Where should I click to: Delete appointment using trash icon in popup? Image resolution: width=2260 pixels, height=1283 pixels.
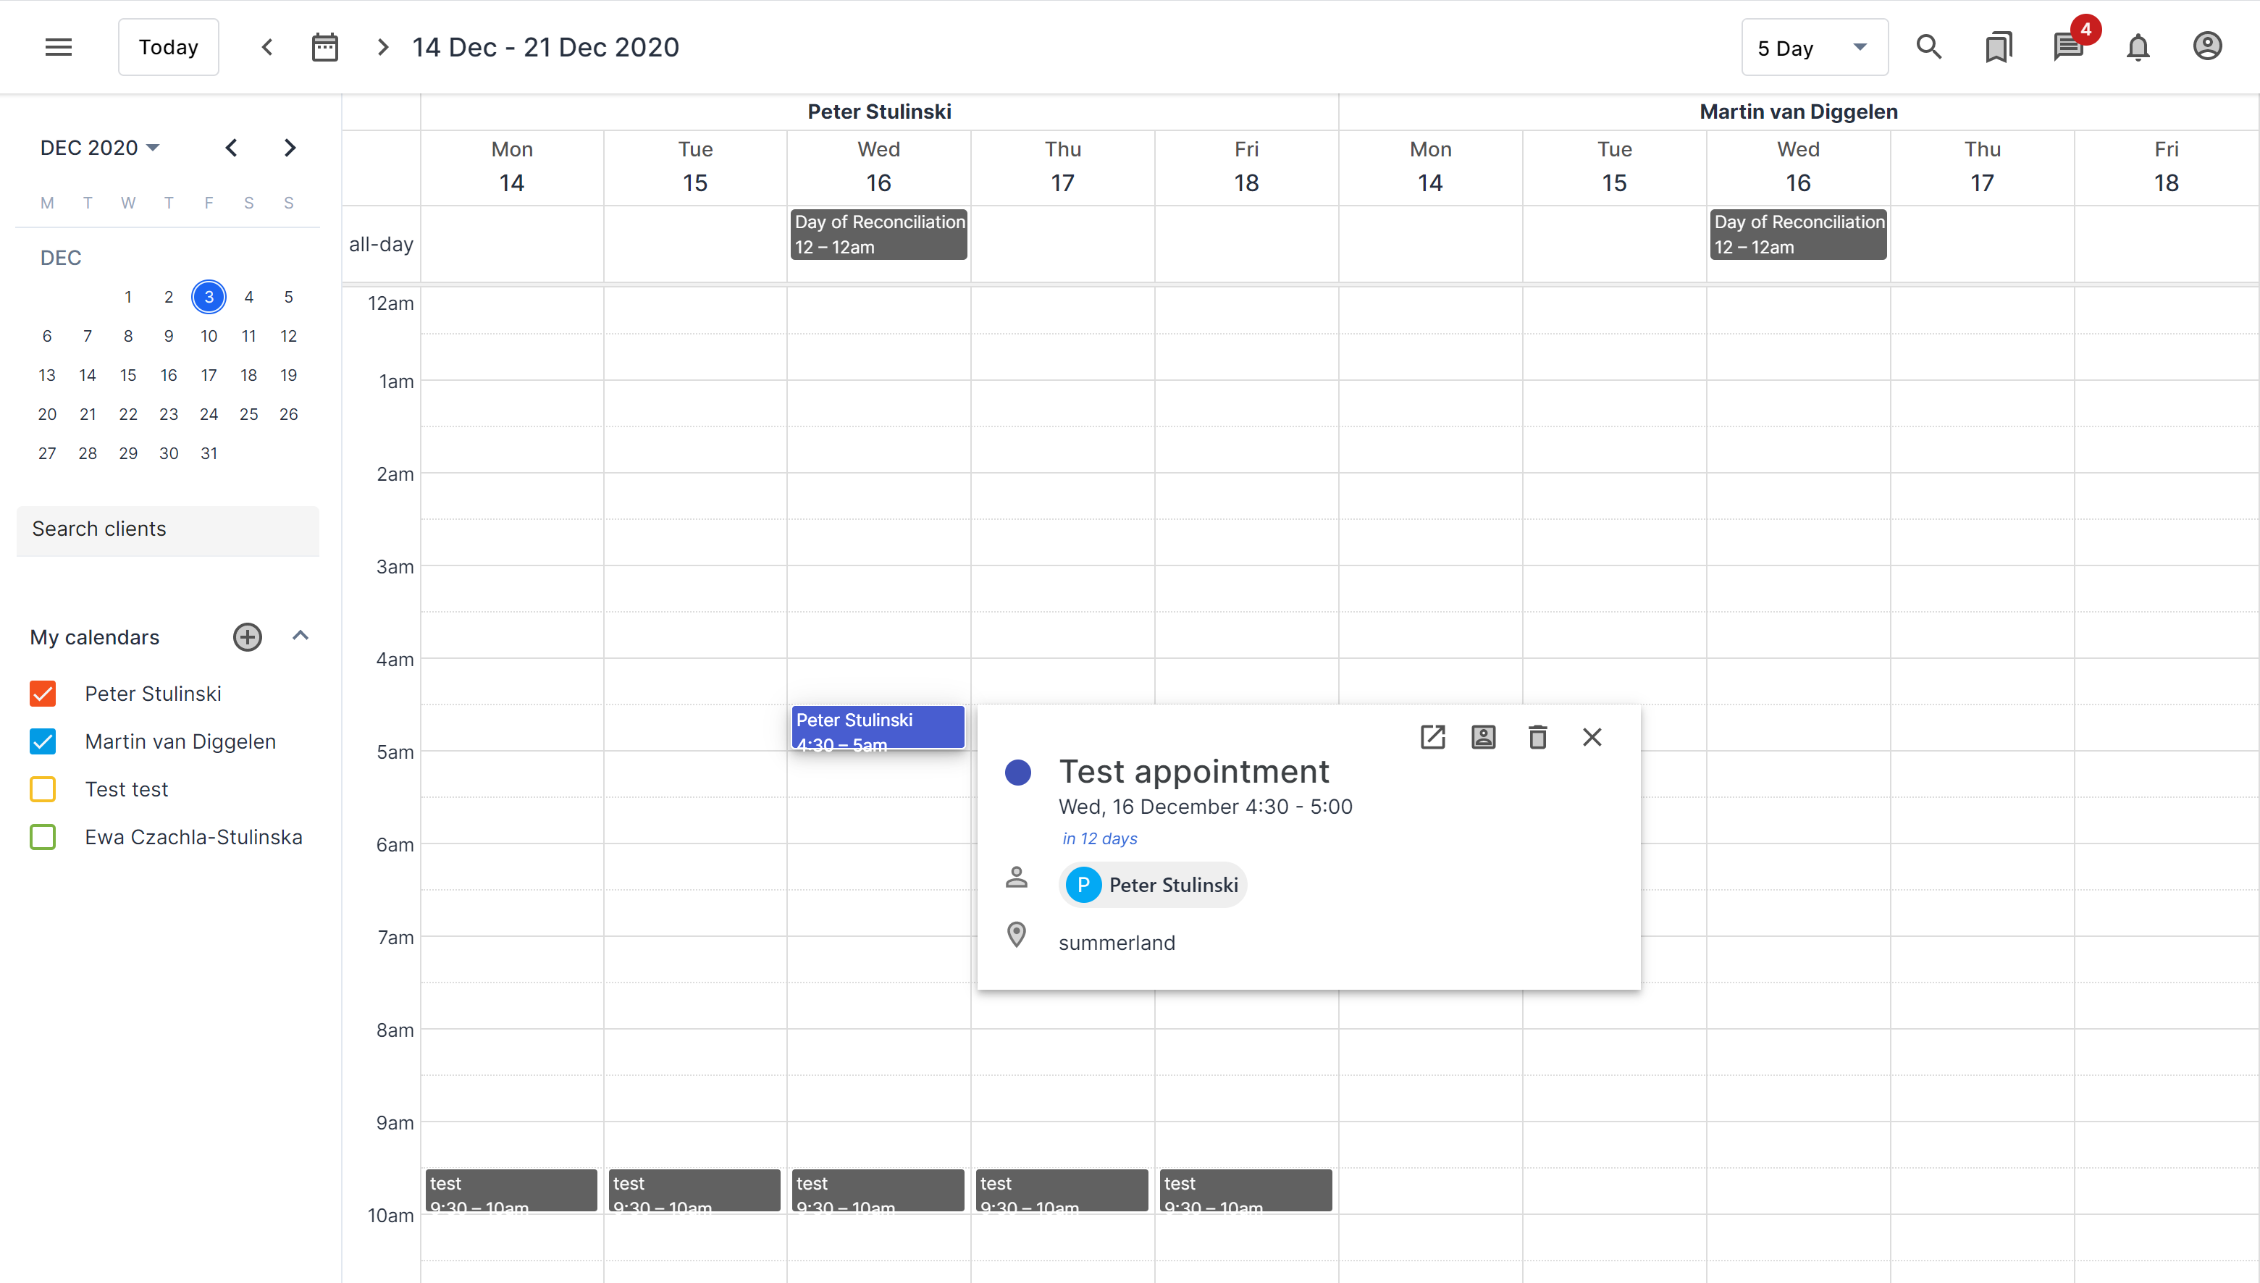pyautogui.click(x=1537, y=736)
